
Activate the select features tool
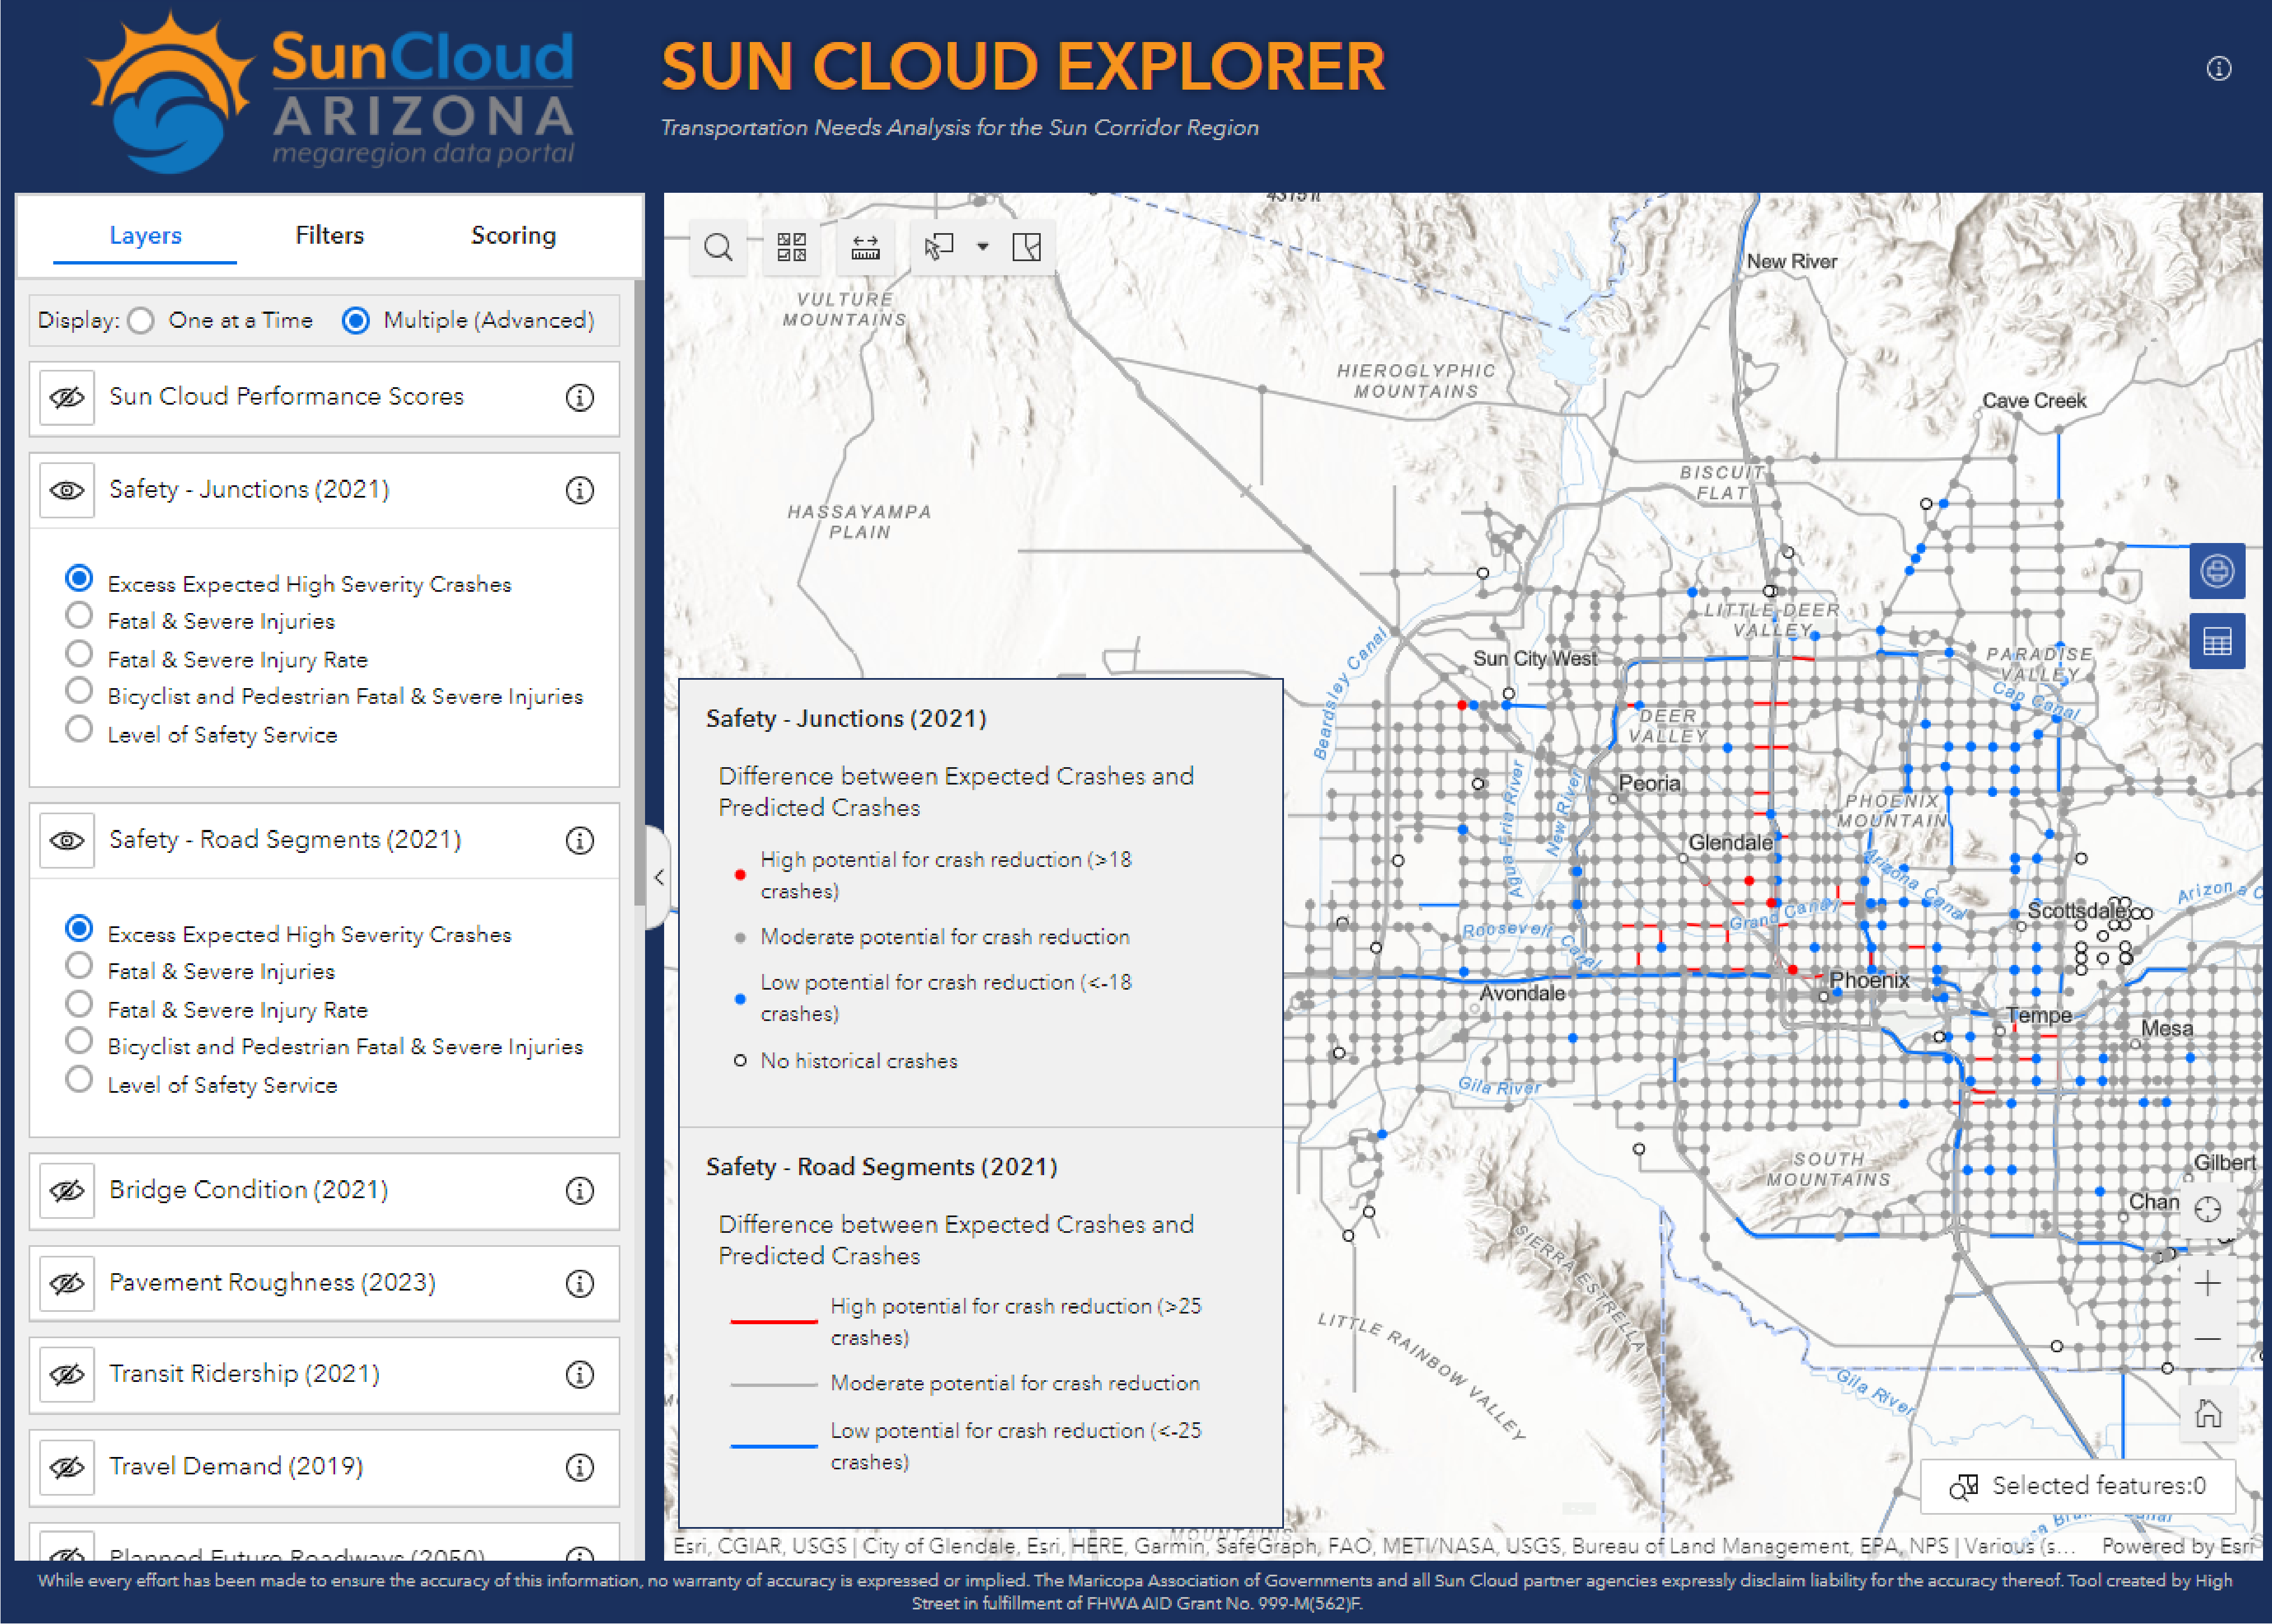[x=939, y=247]
